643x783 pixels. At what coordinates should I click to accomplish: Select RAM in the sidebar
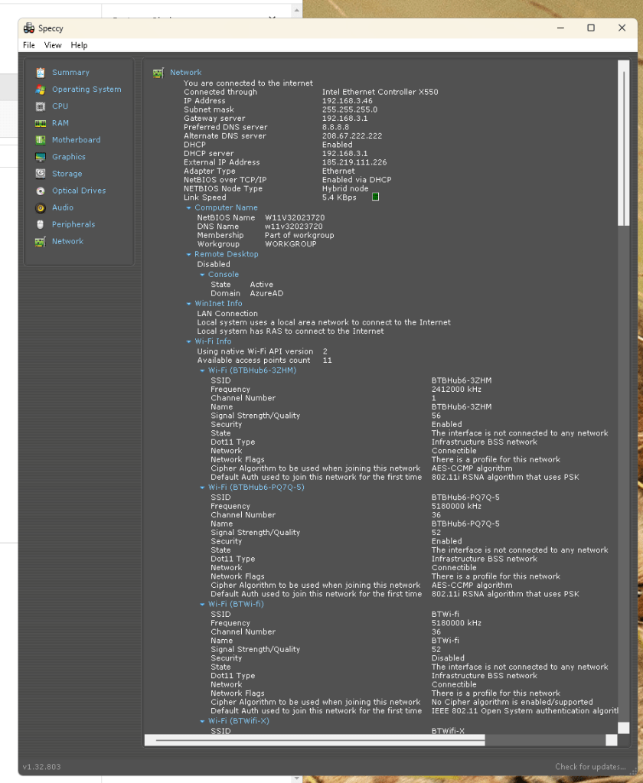[x=60, y=122]
